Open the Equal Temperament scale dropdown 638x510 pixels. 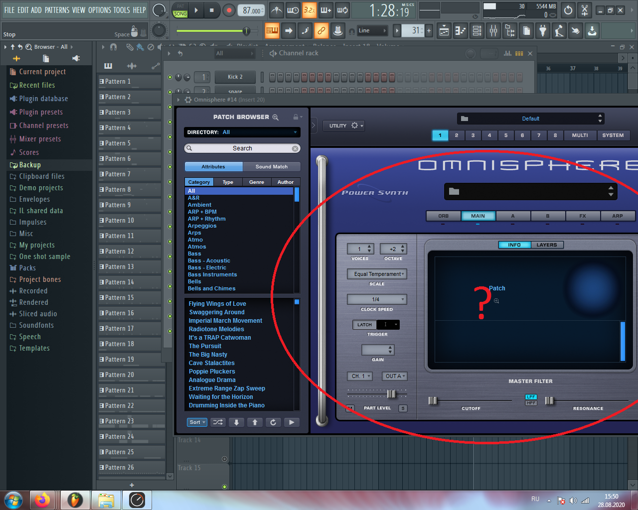377,274
